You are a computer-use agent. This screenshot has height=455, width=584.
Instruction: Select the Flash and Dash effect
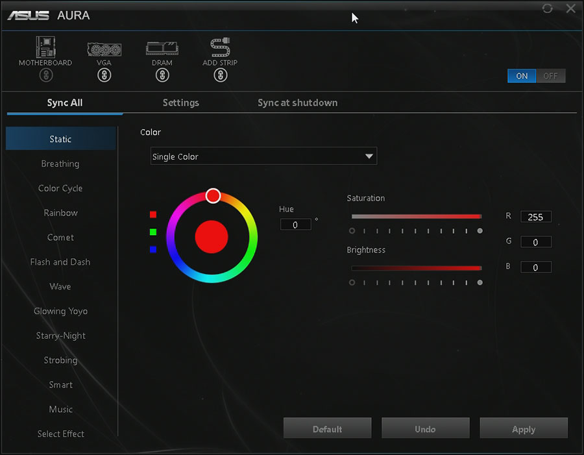[61, 262]
